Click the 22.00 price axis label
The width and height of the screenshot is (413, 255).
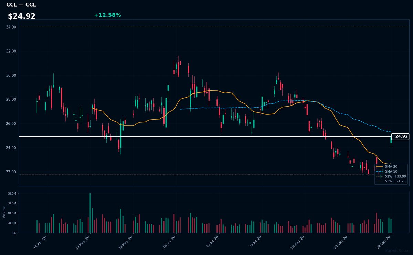[x=11, y=172]
